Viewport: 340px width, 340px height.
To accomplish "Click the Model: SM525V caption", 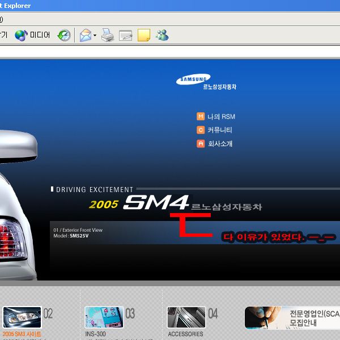I will click(71, 236).
